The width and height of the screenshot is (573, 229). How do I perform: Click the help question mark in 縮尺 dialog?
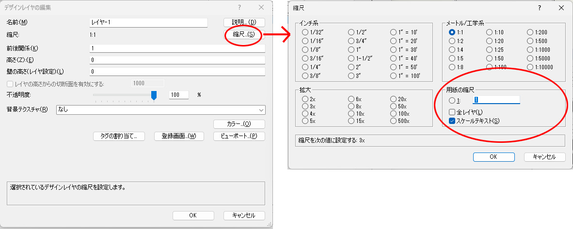tap(539, 8)
